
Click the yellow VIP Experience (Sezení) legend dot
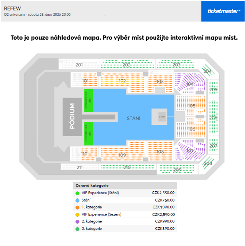click(77, 214)
